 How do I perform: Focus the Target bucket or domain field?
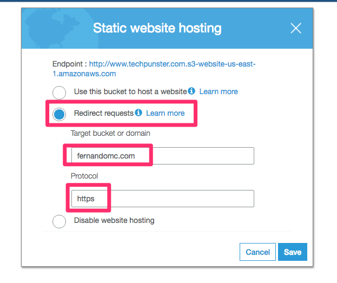tap(163, 156)
